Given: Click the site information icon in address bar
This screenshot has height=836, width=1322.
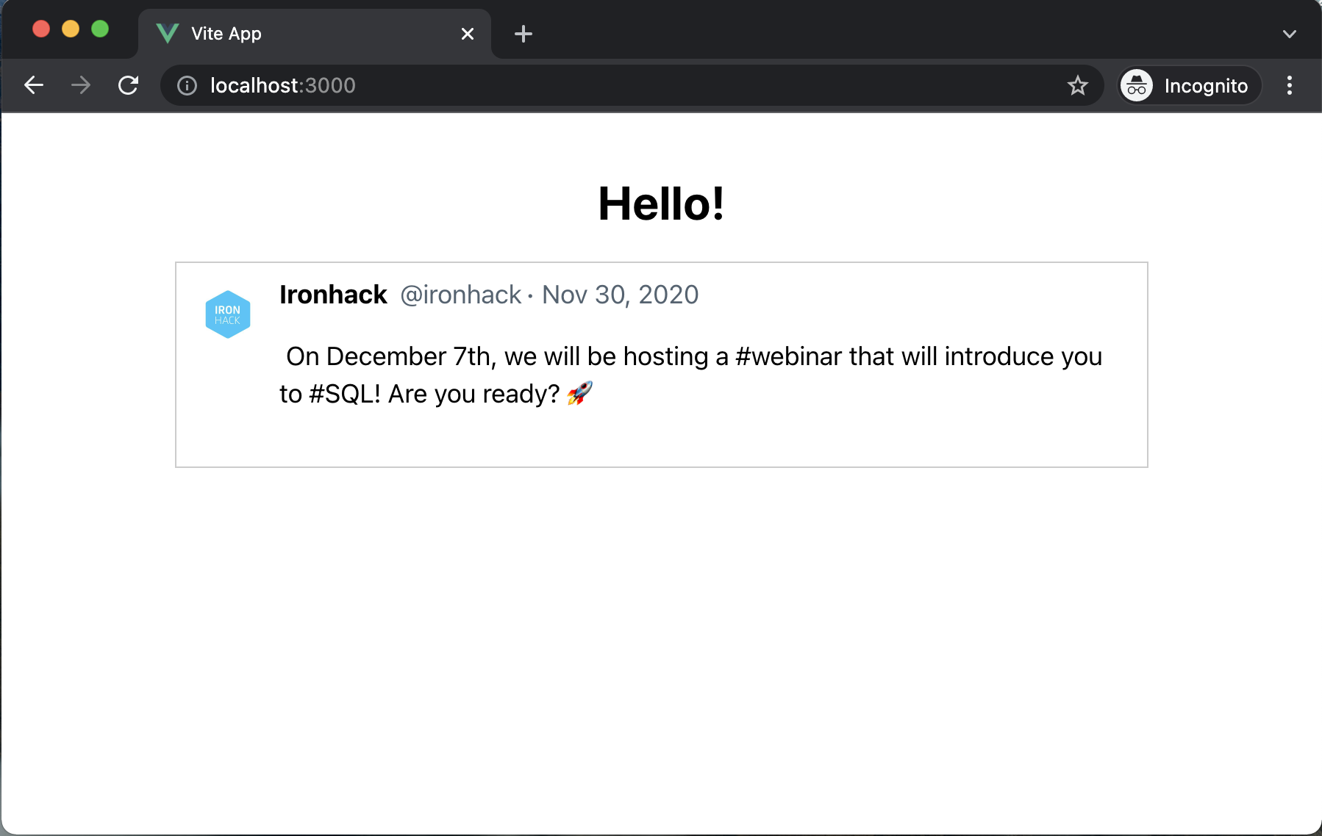Looking at the screenshot, I should coord(187,85).
